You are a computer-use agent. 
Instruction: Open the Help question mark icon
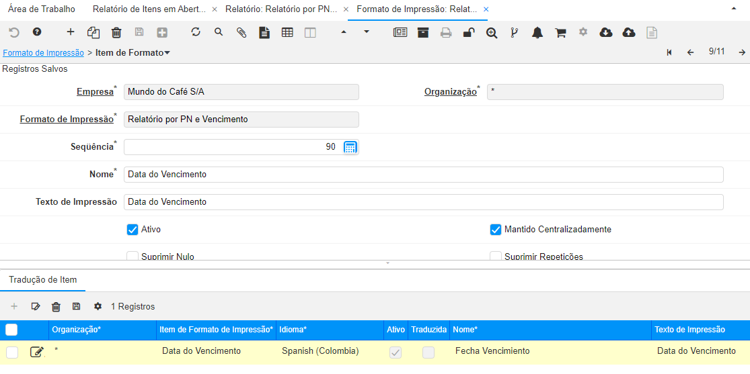(x=37, y=32)
